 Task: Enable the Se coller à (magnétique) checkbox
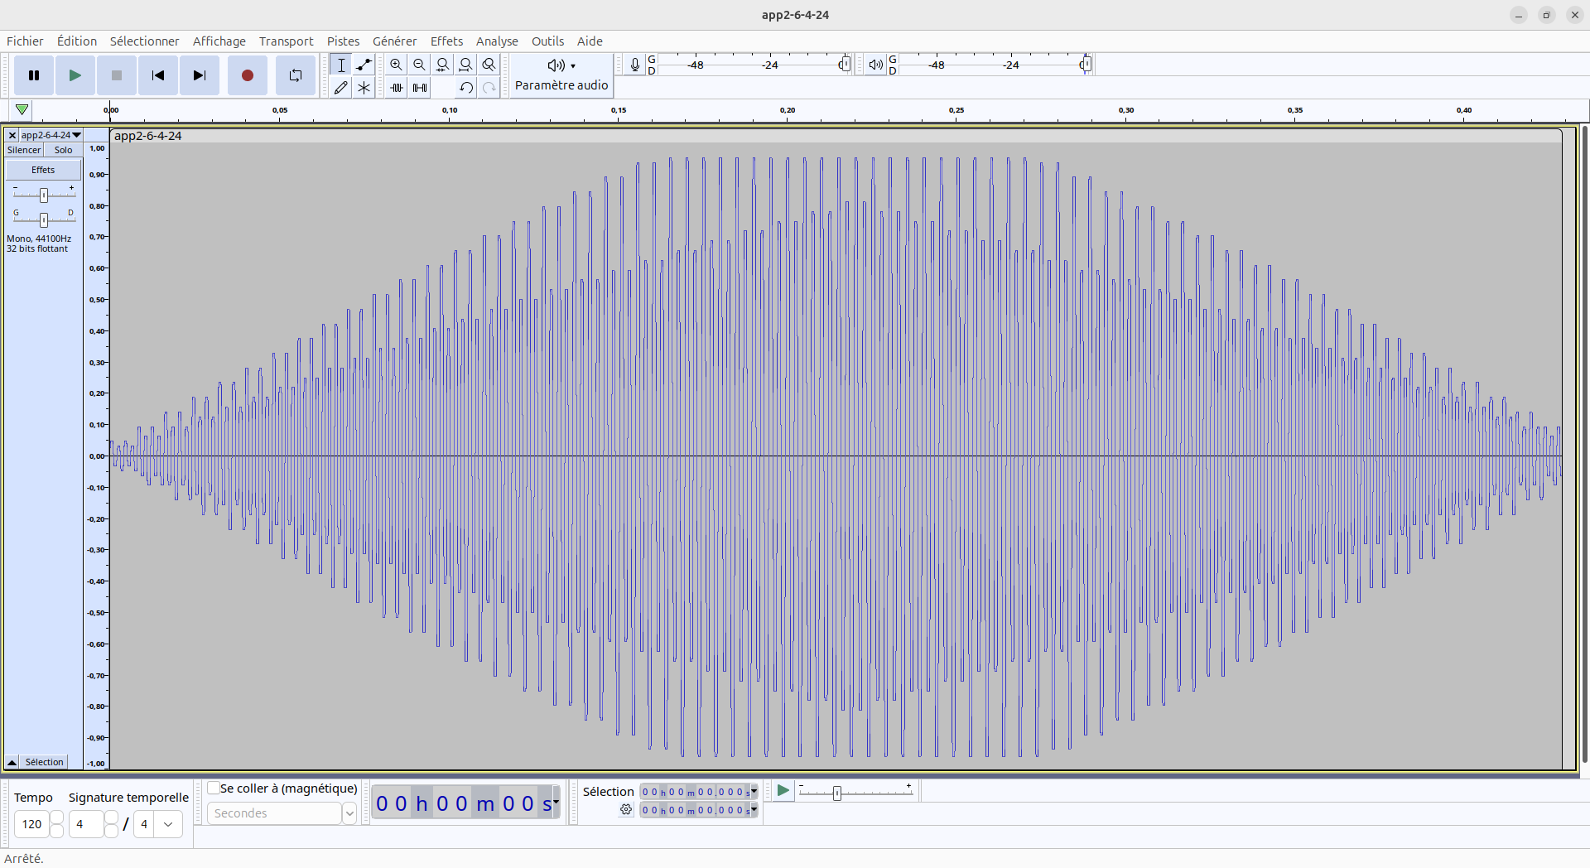[214, 788]
